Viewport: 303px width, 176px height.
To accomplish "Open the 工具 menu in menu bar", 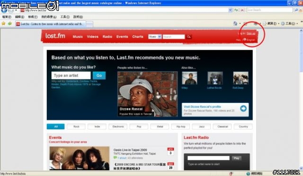I will tap(65, 17).
